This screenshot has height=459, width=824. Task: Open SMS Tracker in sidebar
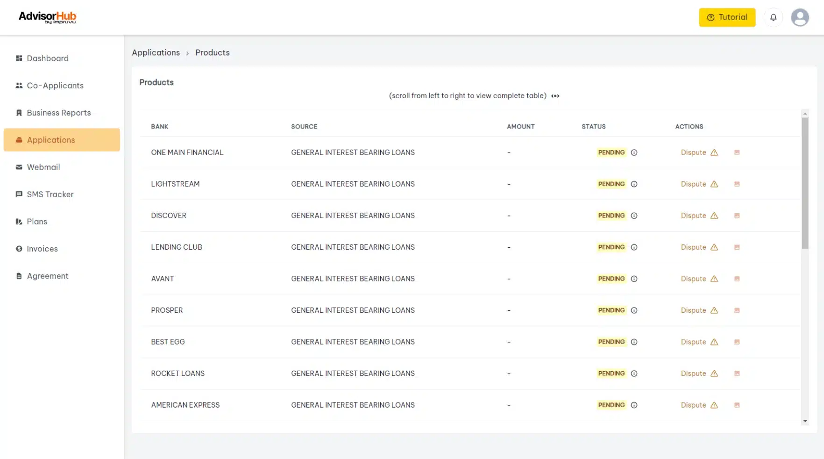(50, 194)
